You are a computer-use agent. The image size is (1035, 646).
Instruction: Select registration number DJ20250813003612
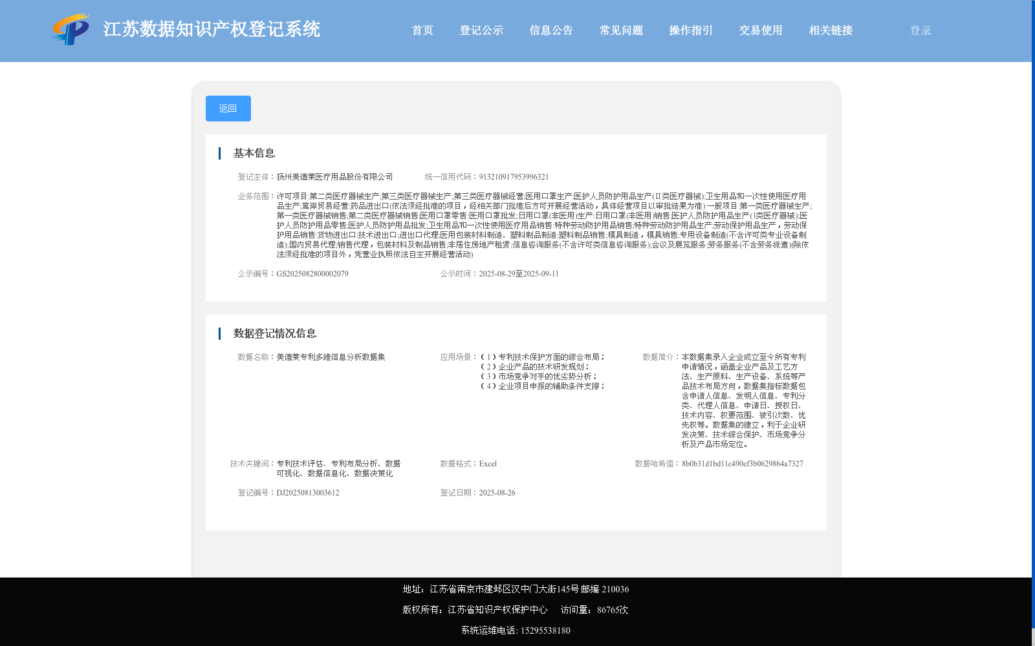click(308, 493)
